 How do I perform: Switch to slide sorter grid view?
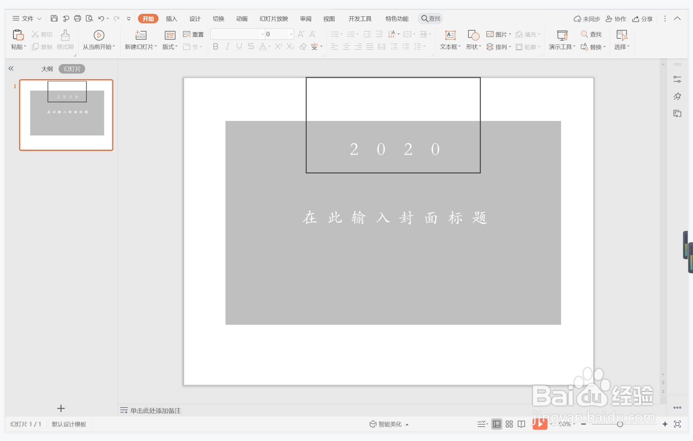(509, 424)
